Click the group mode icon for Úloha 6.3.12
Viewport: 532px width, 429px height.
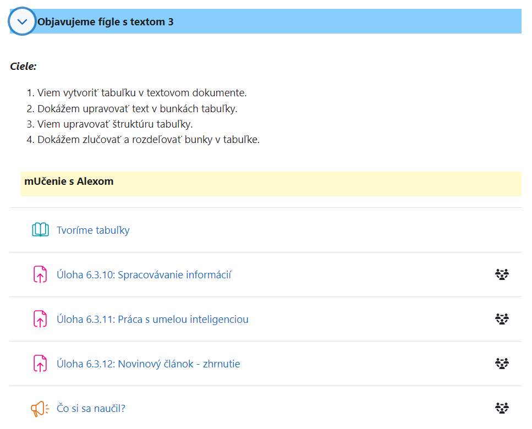click(x=502, y=363)
